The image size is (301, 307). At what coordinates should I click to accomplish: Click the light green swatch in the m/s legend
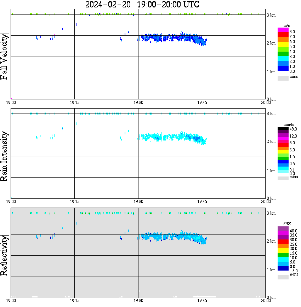pos(283,49)
